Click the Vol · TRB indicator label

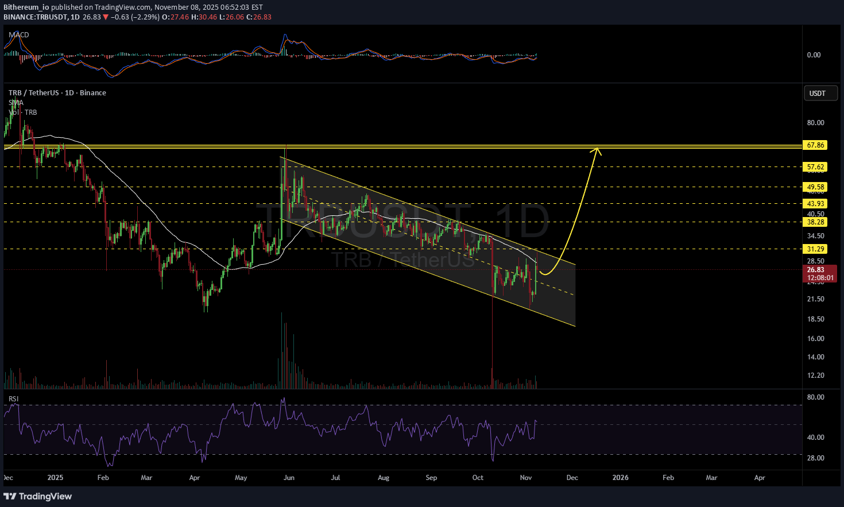click(23, 113)
